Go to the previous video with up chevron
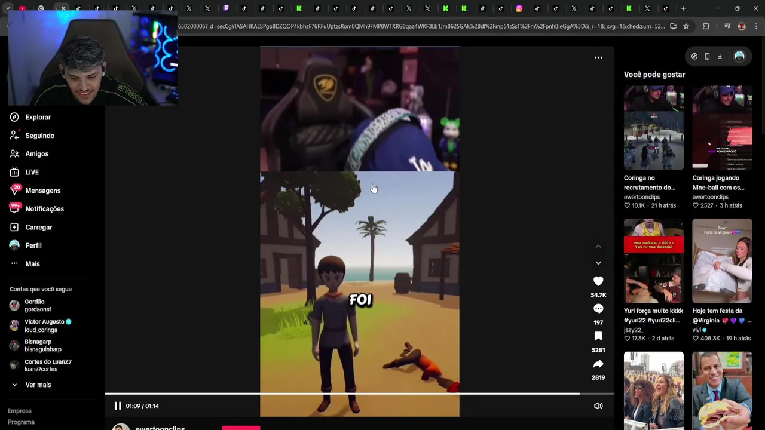This screenshot has height=430, width=765. coord(598,246)
